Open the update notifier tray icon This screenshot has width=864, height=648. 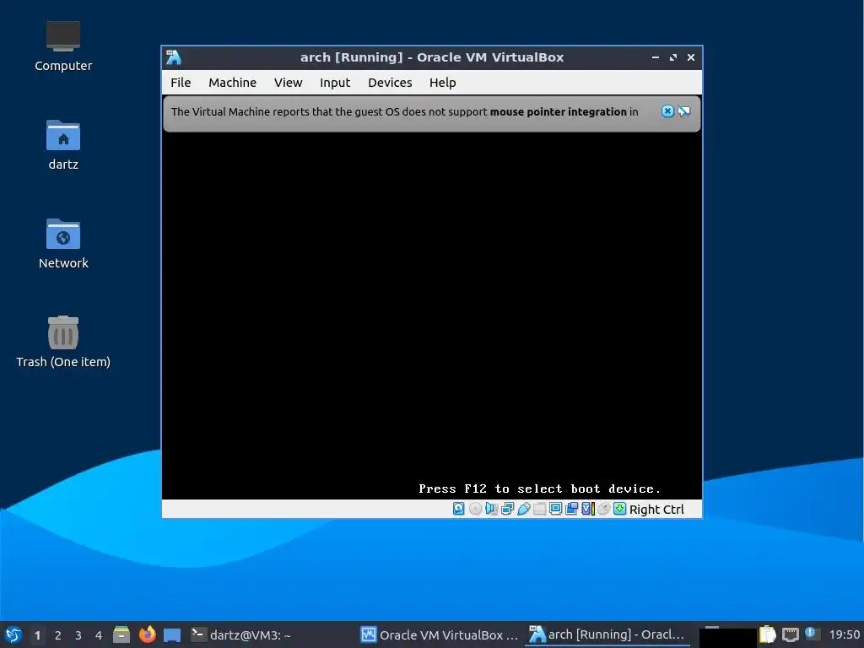(x=811, y=634)
